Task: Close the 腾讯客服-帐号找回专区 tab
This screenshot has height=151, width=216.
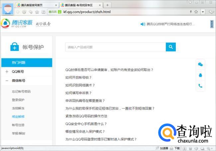Action: (x=100, y=5)
